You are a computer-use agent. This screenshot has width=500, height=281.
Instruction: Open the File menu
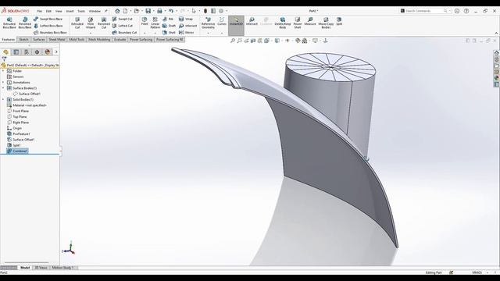pyautogui.click(x=40, y=11)
